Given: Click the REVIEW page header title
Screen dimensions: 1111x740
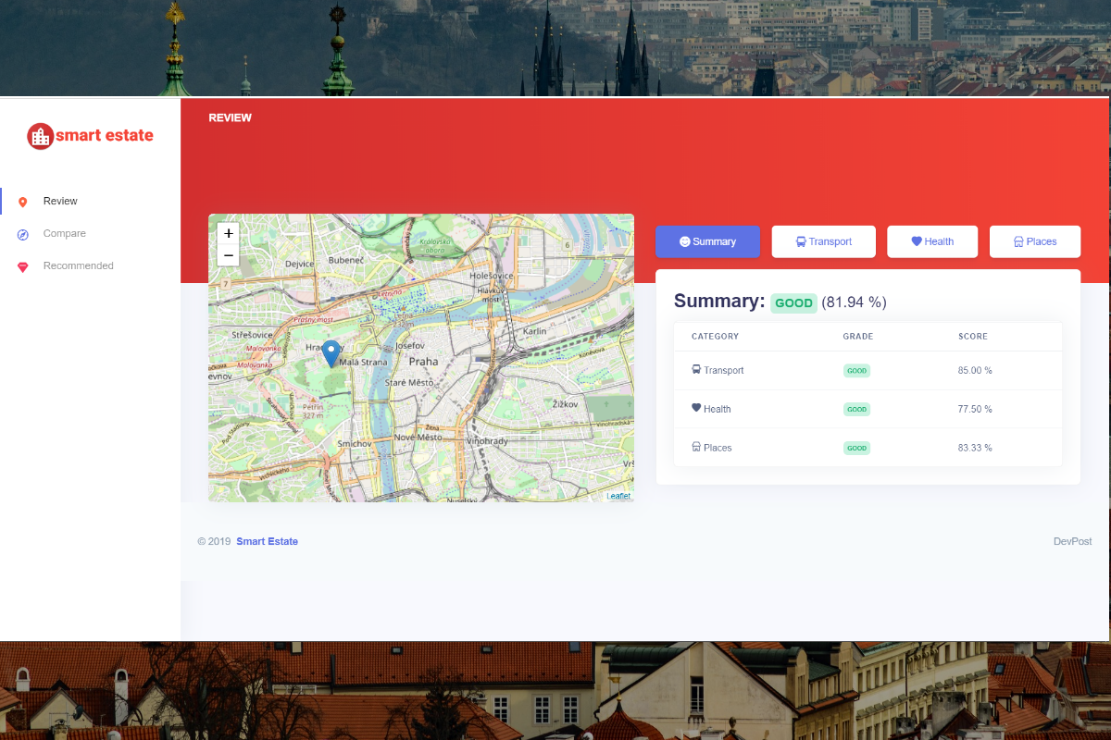Looking at the screenshot, I should [230, 117].
